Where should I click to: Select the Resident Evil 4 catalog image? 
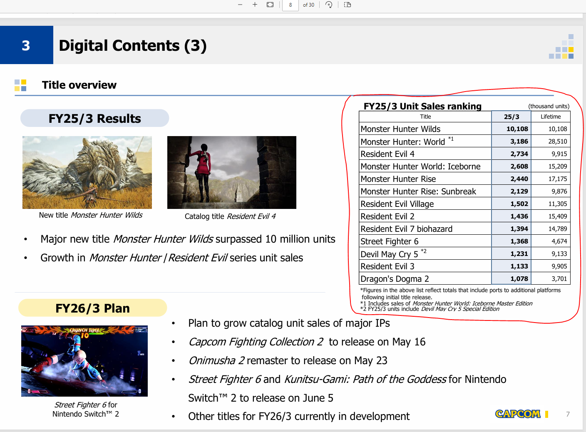[232, 172]
